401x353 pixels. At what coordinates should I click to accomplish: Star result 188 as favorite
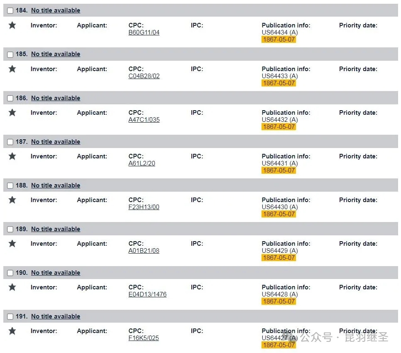[x=12, y=200]
